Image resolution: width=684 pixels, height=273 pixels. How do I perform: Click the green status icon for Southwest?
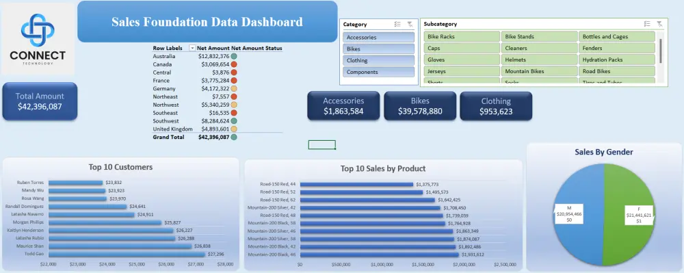point(234,121)
